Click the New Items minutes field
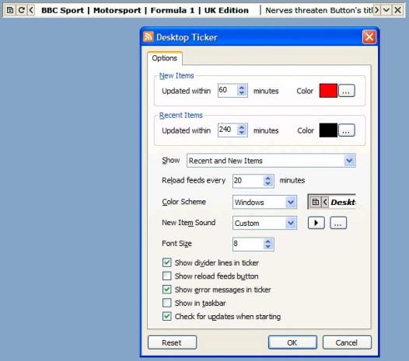 [228, 91]
